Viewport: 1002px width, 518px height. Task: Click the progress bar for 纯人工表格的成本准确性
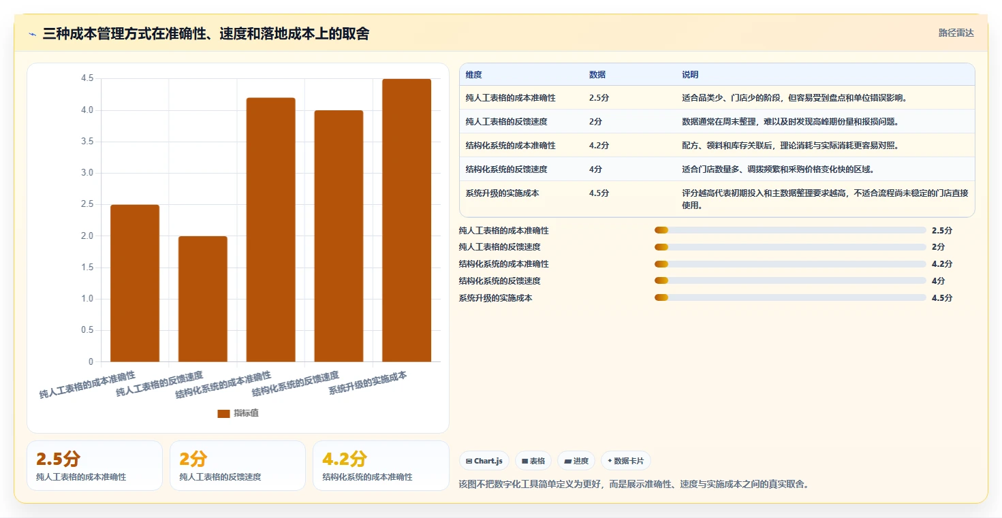(790, 230)
